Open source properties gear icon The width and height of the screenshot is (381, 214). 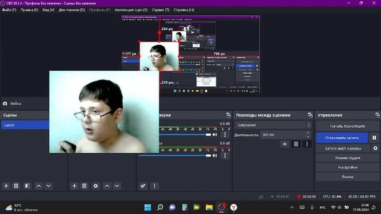click(96, 186)
